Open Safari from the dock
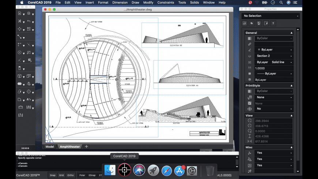 167,170
